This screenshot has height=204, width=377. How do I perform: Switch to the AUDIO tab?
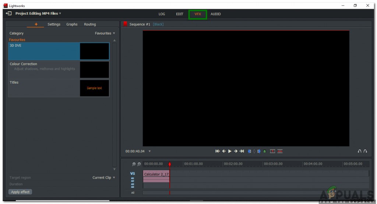(x=215, y=14)
